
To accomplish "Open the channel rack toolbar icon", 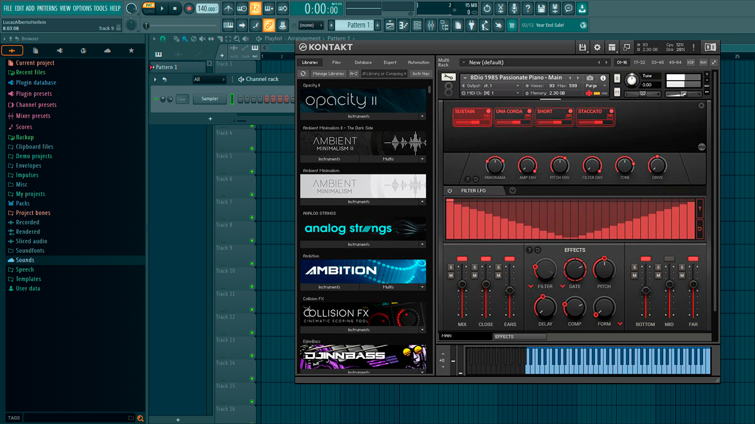I will 417,25.
